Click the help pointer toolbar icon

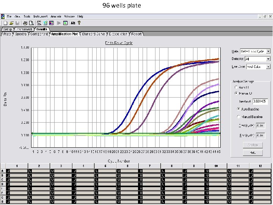pos(79,23)
